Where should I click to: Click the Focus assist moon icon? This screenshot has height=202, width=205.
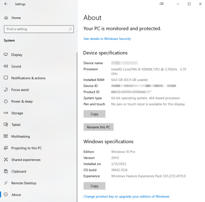tap(6, 90)
